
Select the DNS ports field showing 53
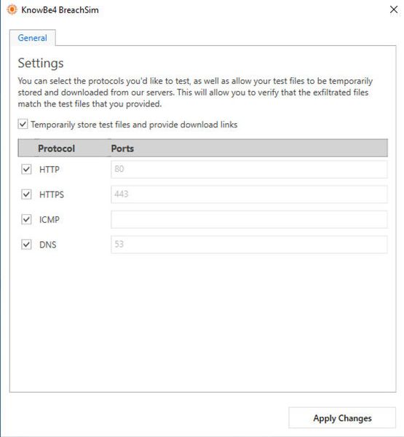(x=249, y=245)
